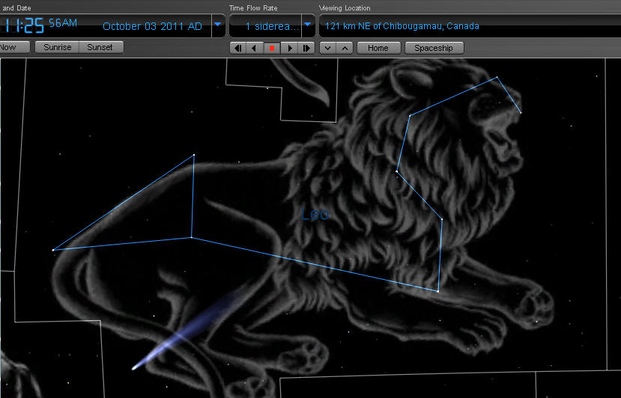Click the comet in the sky view
This screenshot has height=398, width=621.
(x=186, y=331)
